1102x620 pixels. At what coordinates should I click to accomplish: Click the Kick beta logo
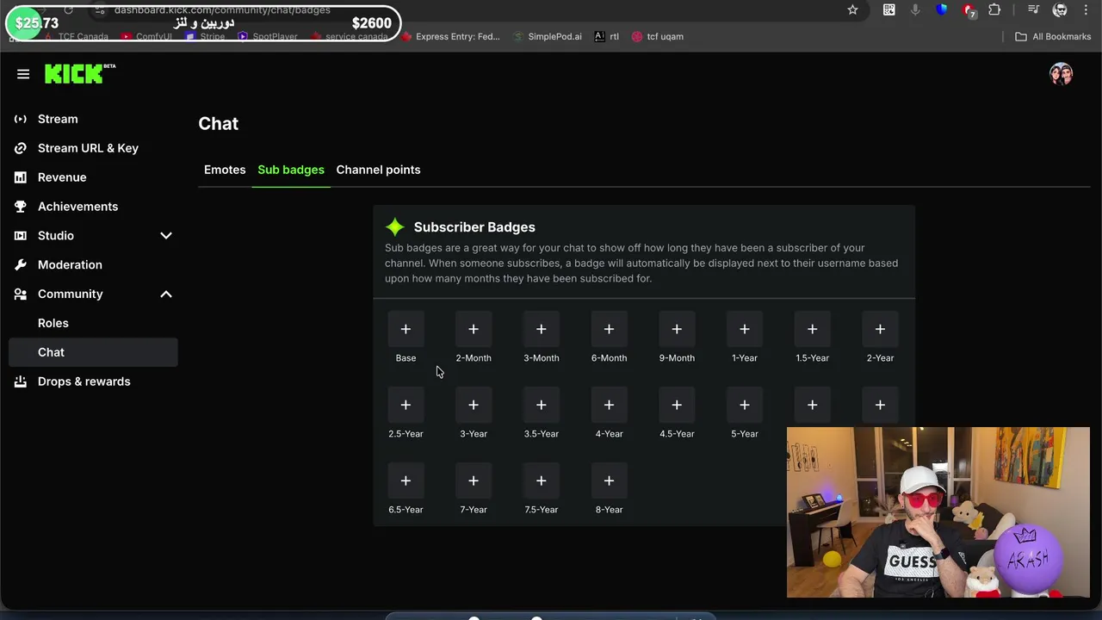click(80, 74)
